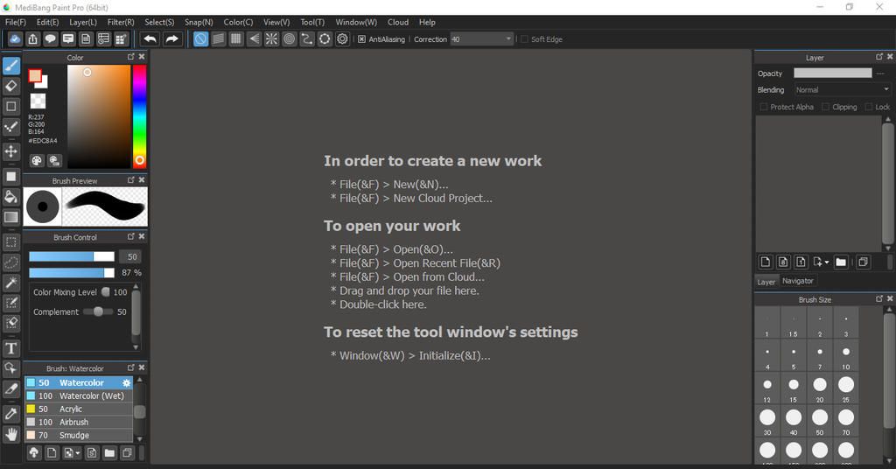Screen dimensions: 896x469
Task: Click the speech bubble icon in toolbar
Action: 50,38
